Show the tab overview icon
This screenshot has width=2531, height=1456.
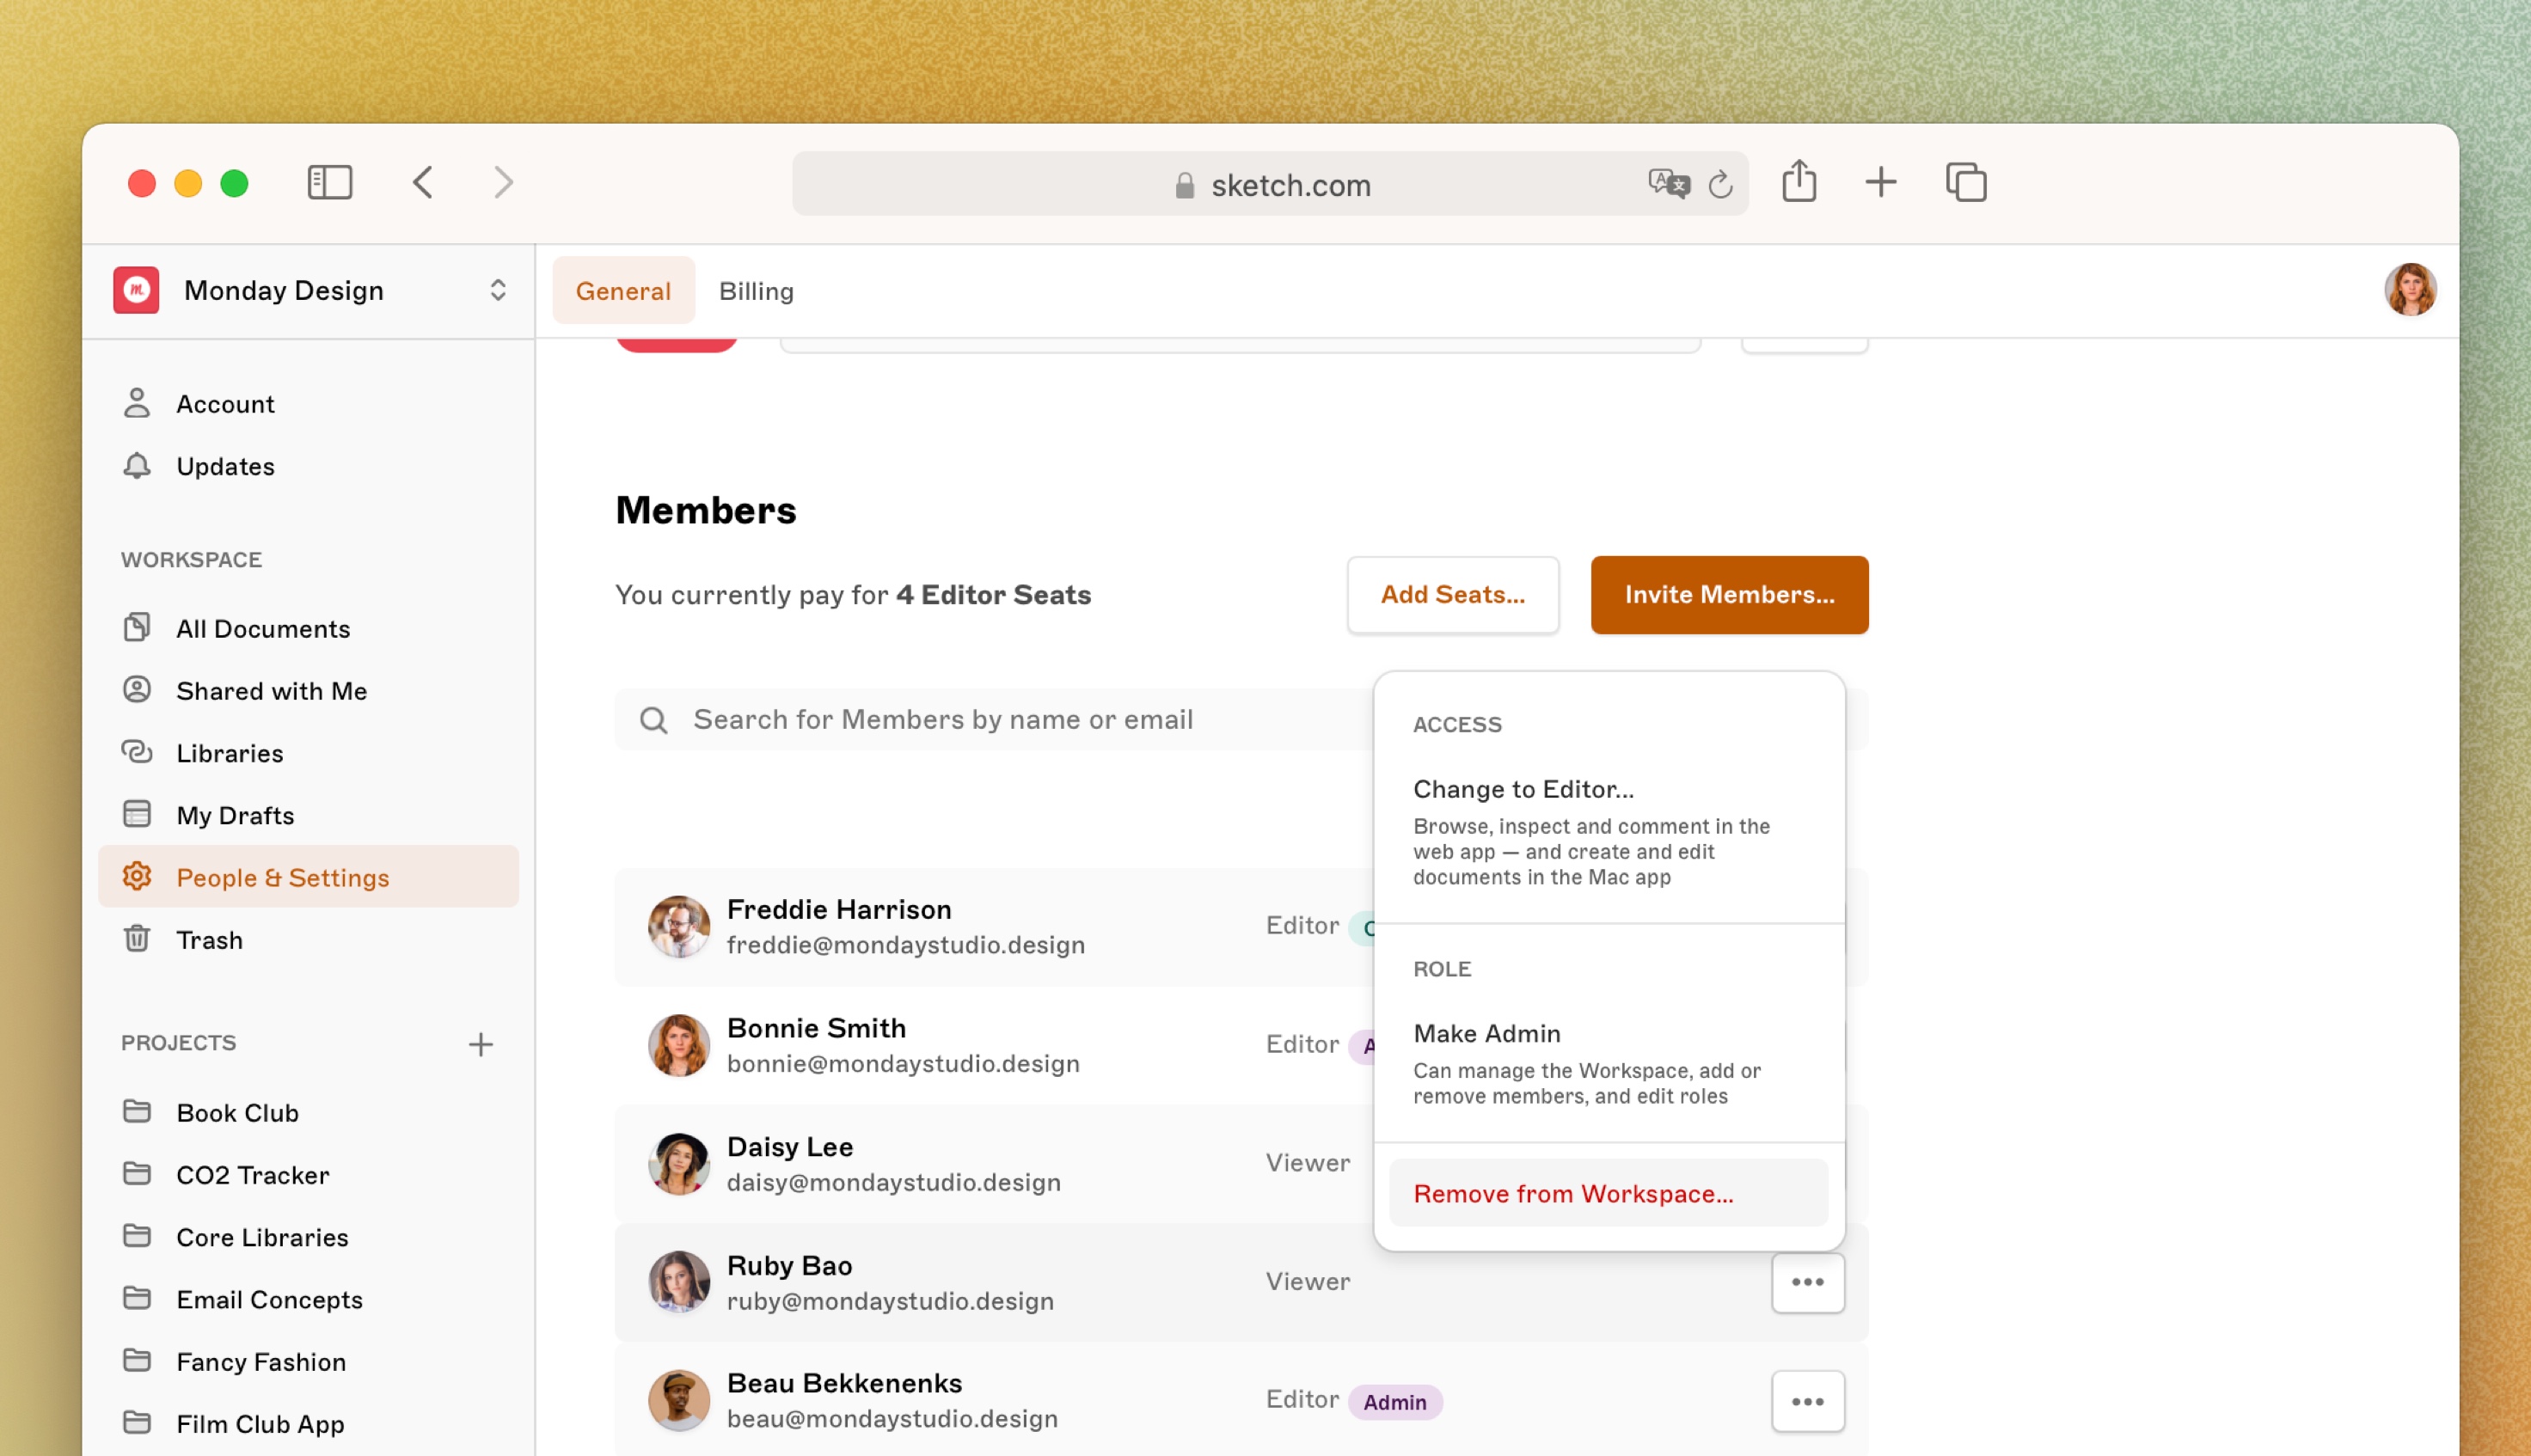click(1966, 182)
